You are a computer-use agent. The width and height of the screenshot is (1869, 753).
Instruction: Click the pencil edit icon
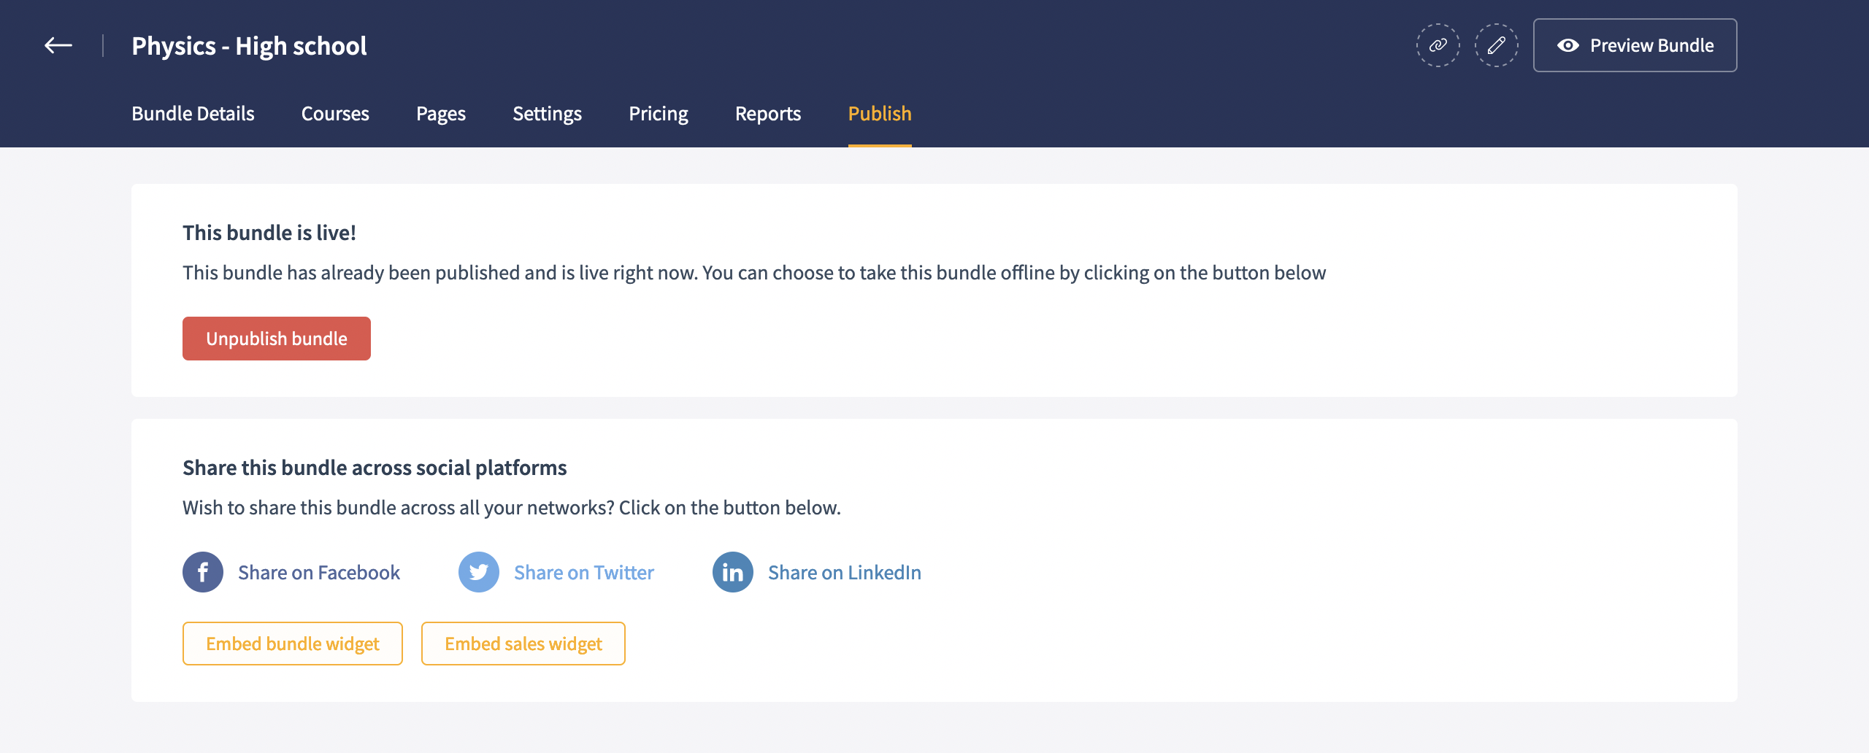(1496, 45)
